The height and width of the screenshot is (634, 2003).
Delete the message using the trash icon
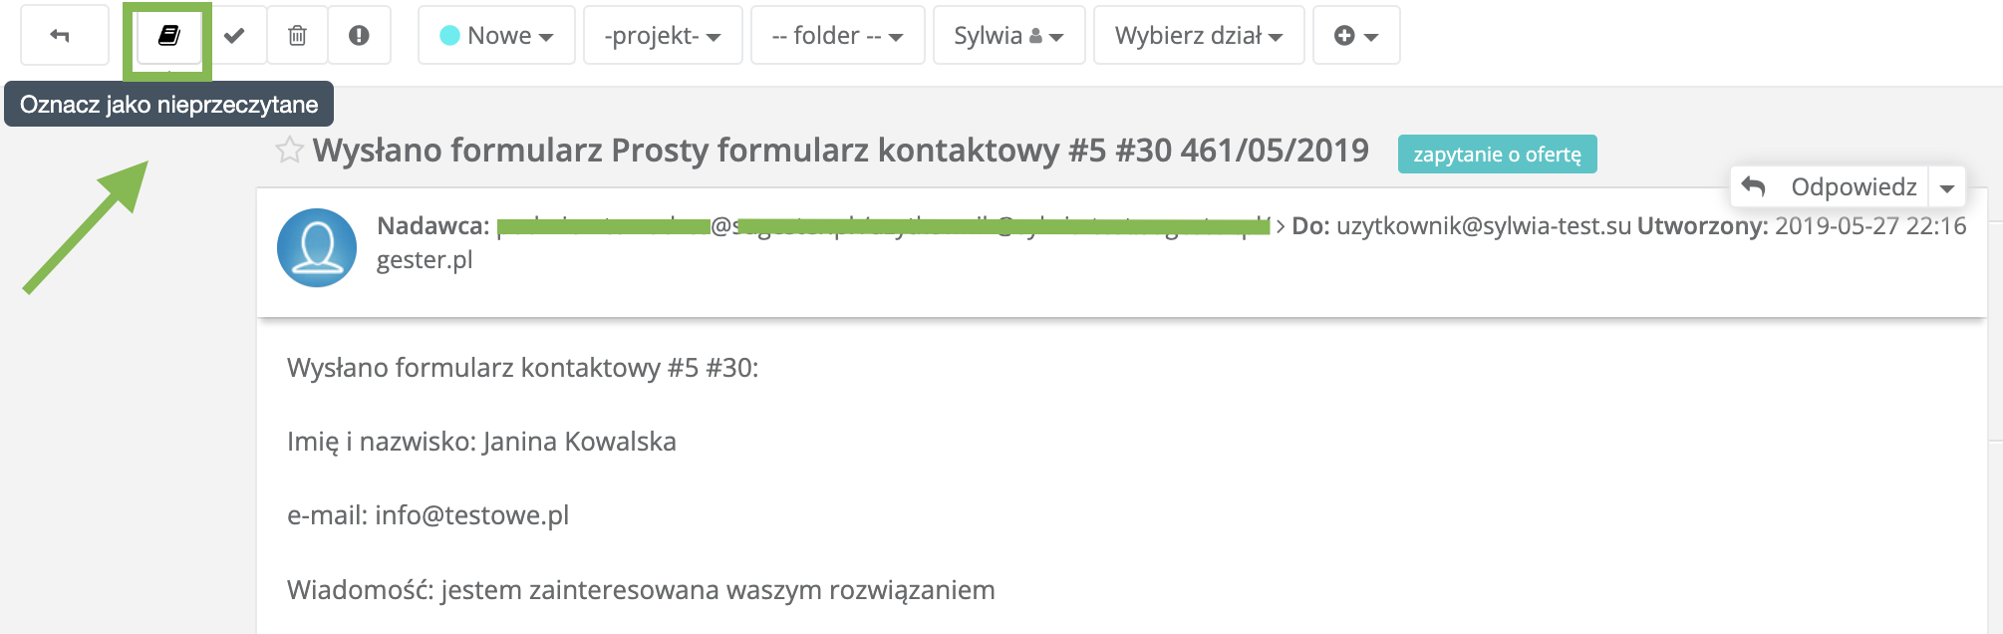click(297, 36)
